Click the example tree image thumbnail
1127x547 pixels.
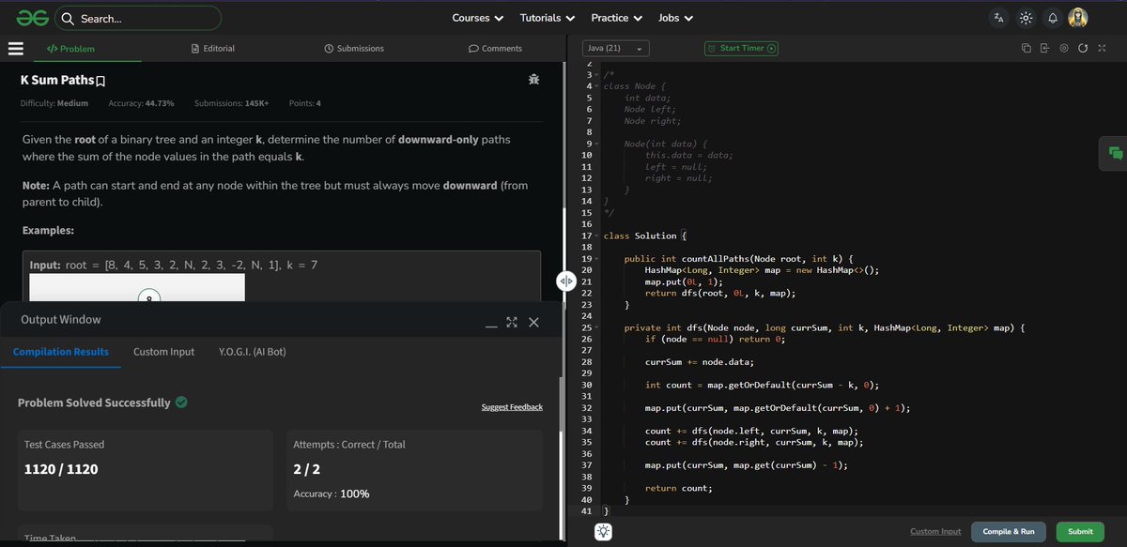tap(137, 288)
